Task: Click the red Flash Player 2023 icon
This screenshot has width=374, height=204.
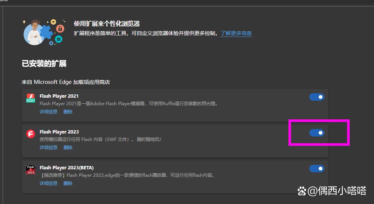Action: pyautogui.click(x=31, y=134)
